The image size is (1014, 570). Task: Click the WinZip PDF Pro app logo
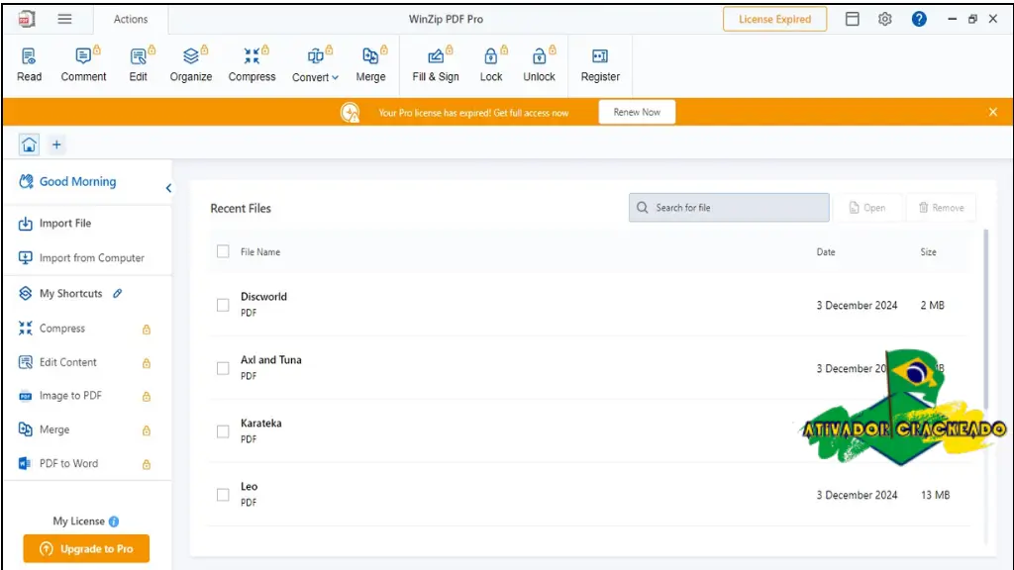pyautogui.click(x=26, y=19)
